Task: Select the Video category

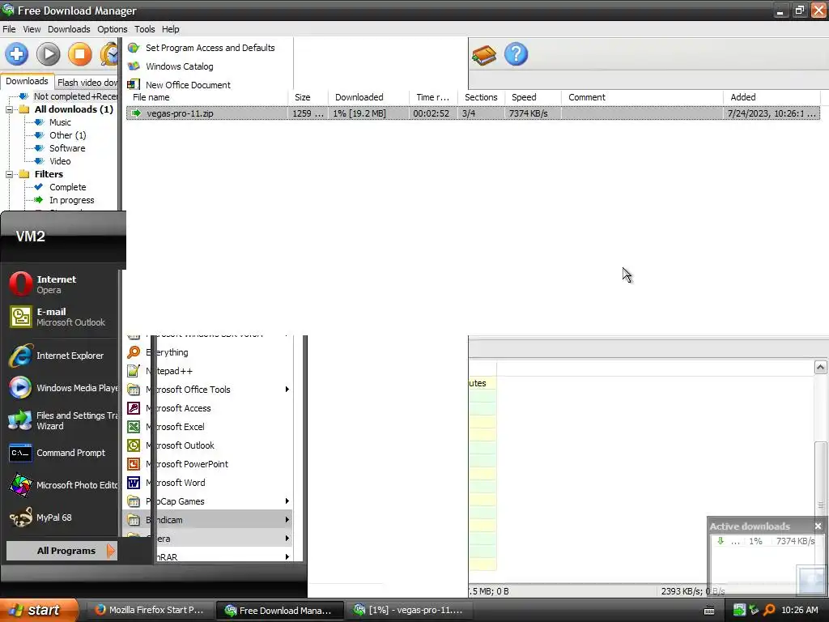Action: pos(60,161)
